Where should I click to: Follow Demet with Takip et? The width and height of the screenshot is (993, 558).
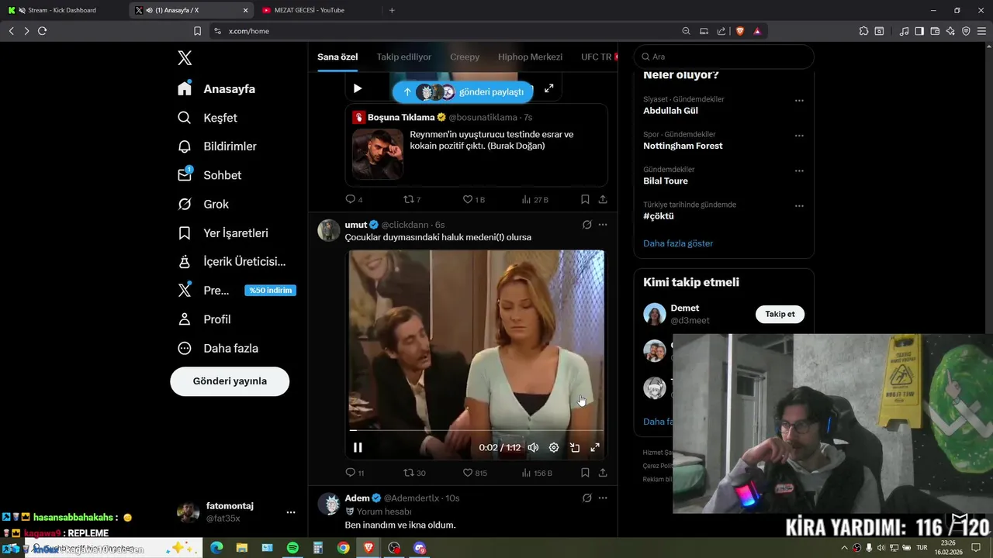click(x=780, y=314)
